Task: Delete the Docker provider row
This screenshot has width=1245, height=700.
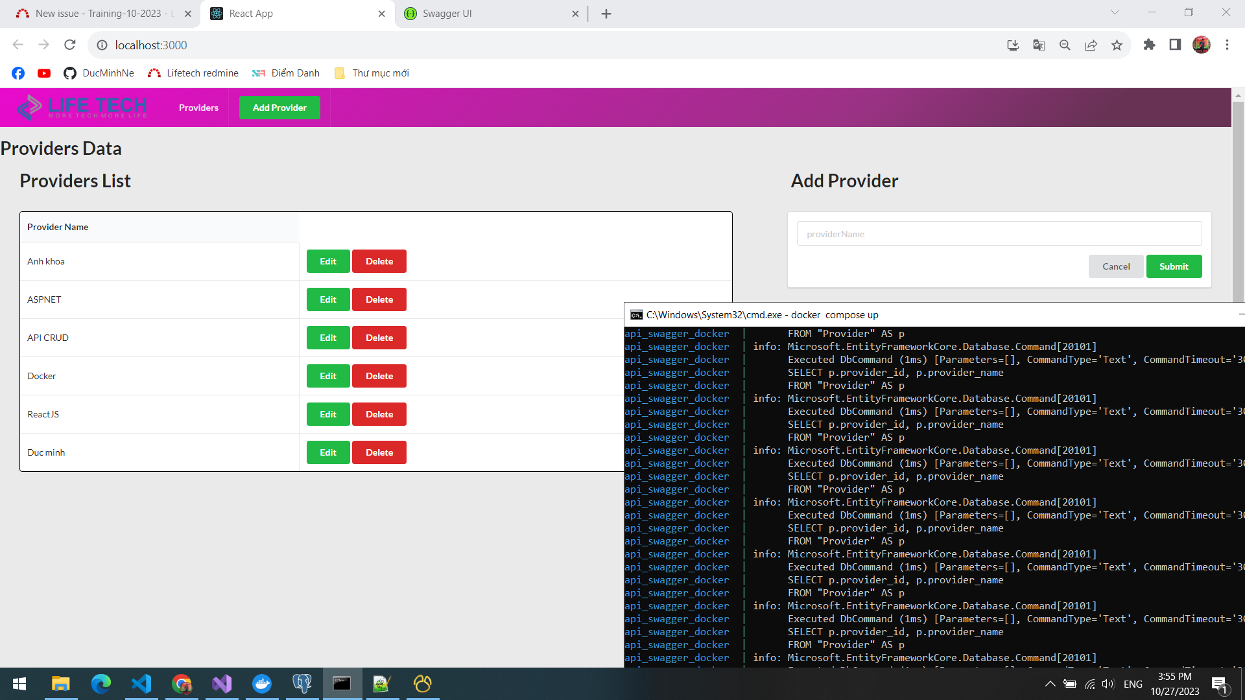Action: 379,376
